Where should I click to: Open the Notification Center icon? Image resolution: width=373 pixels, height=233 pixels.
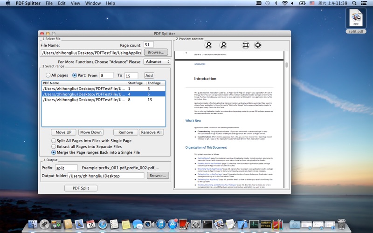tap(364, 3)
